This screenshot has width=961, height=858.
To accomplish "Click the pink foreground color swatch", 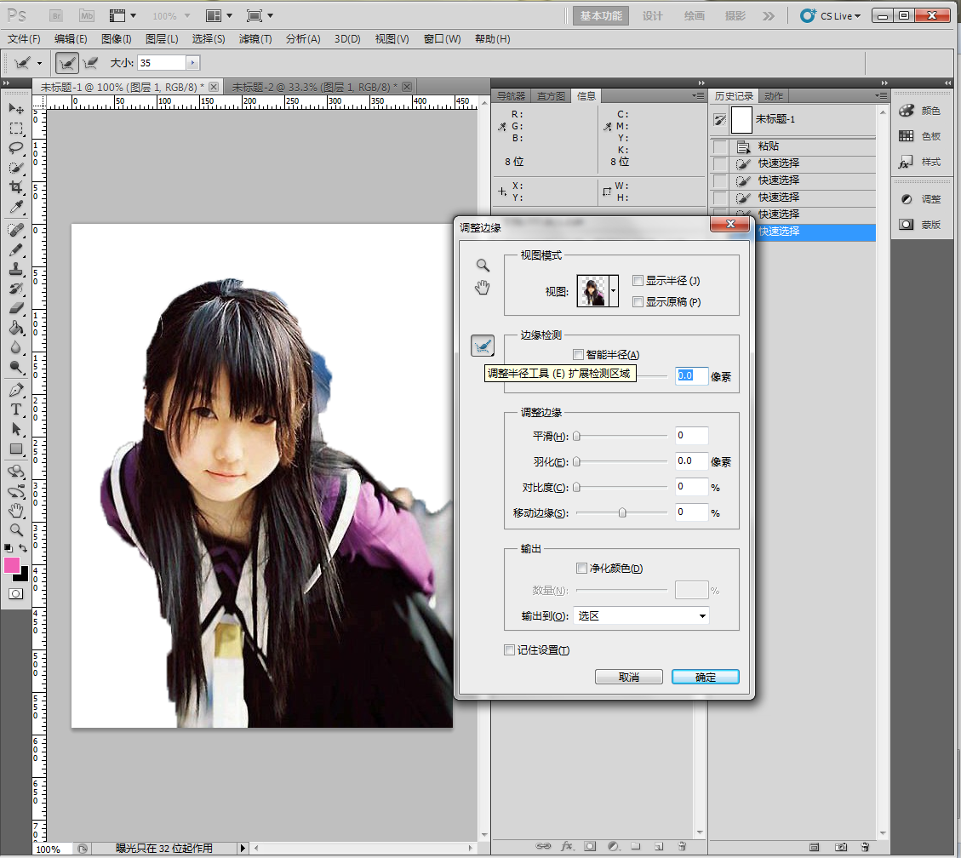I will [x=12, y=566].
